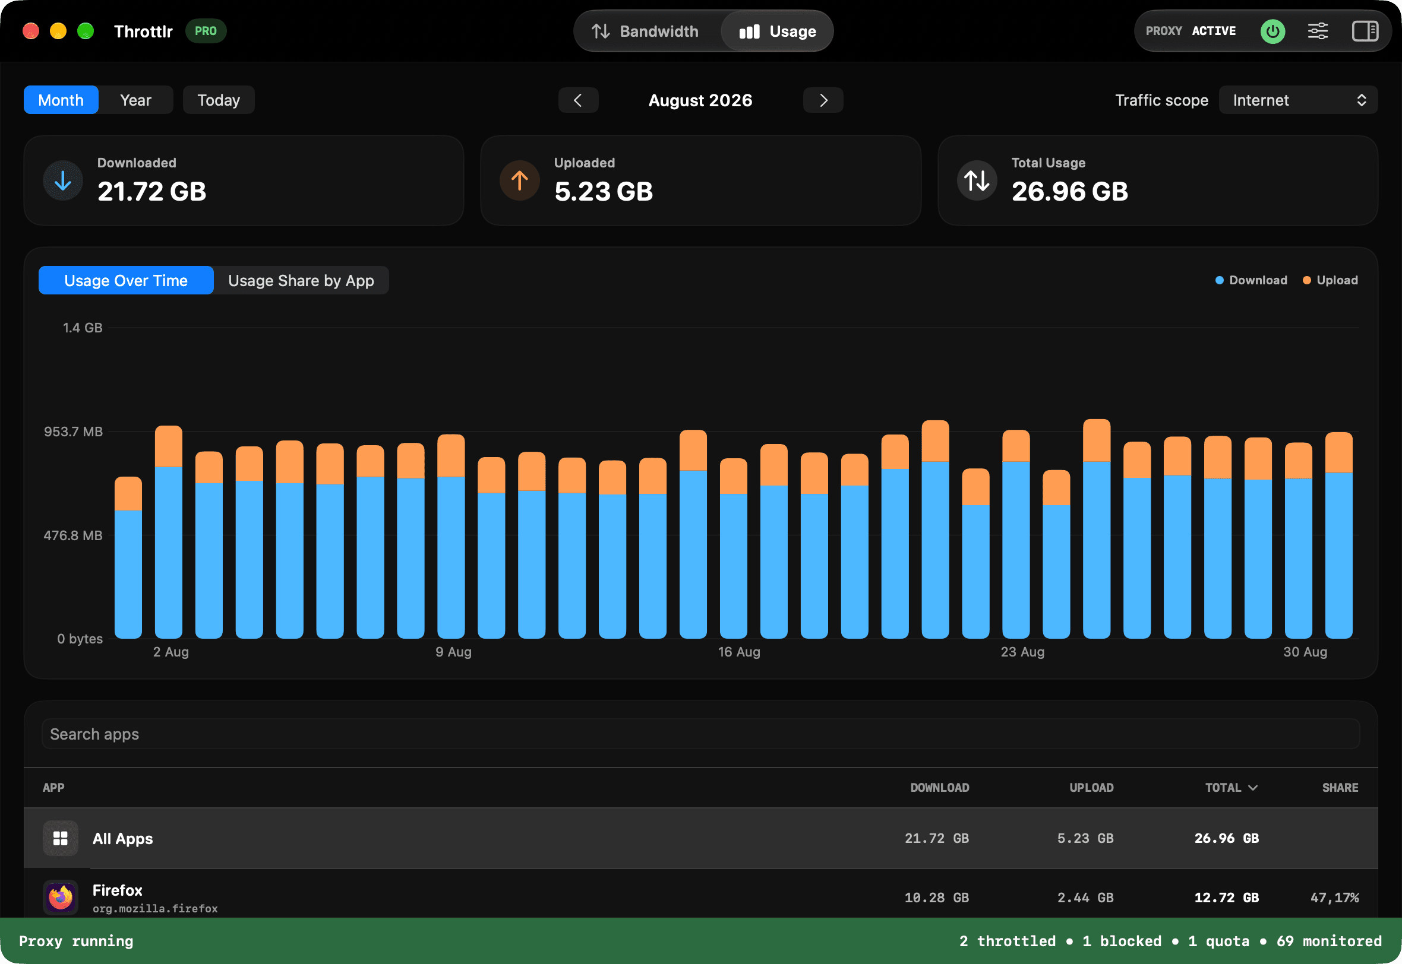This screenshot has width=1402, height=964.
Task: Go to the next month
Action: pos(823,100)
